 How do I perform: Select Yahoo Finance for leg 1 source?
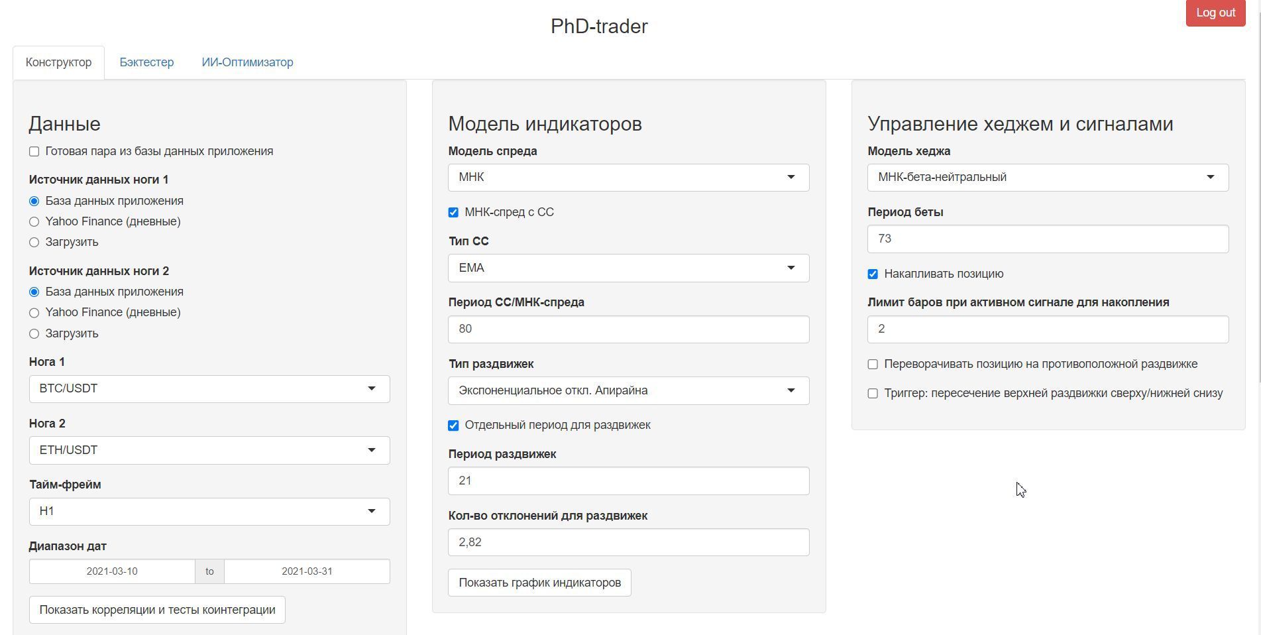(x=34, y=222)
